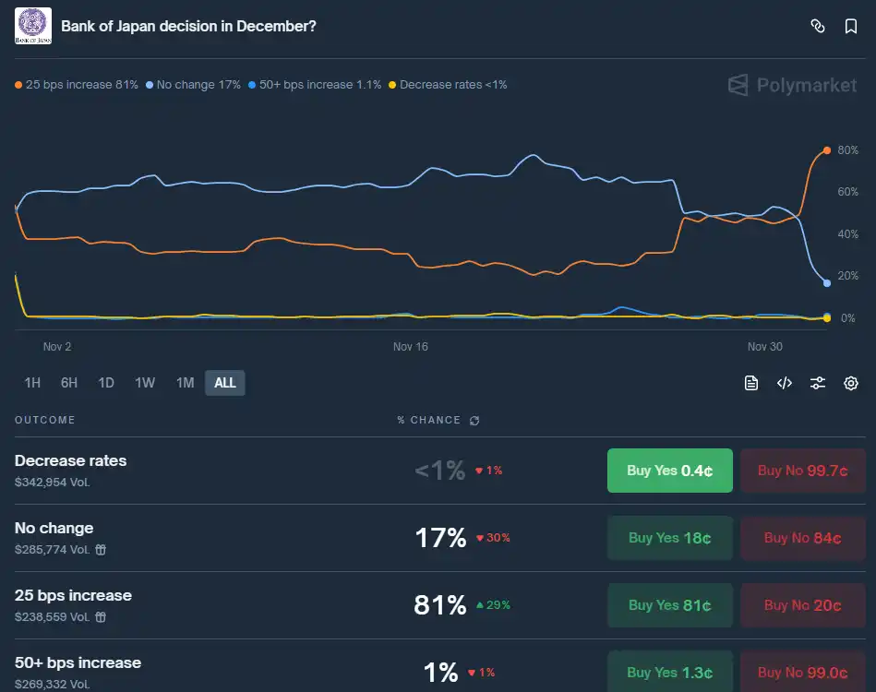Click the light blue No change legend dot
This screenshot has width=876, height=692.
tap(150, 85)
